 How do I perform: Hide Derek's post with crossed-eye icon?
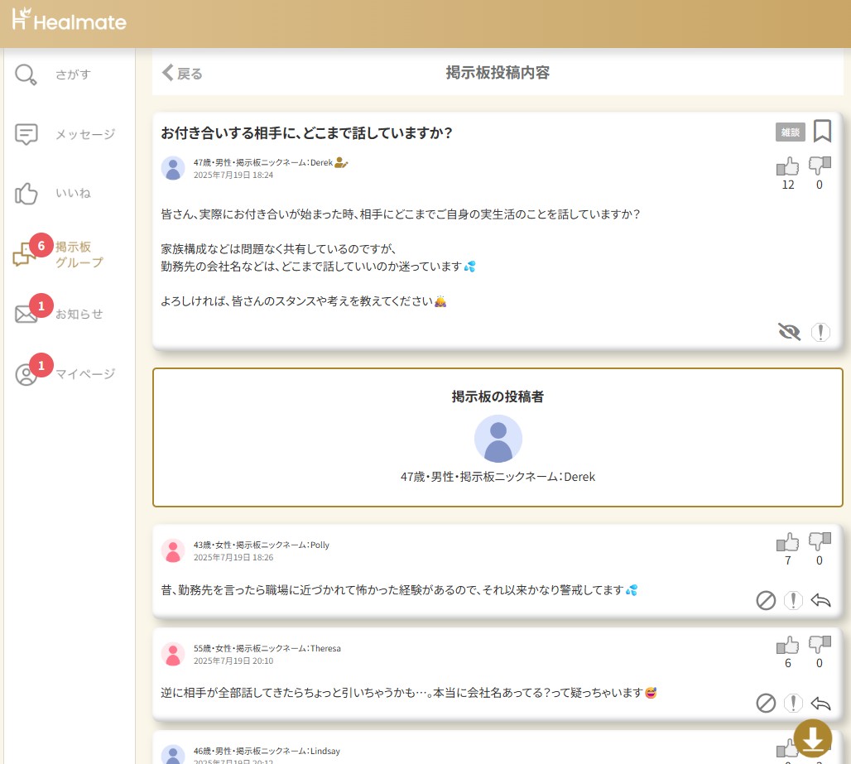coord(790,332)
